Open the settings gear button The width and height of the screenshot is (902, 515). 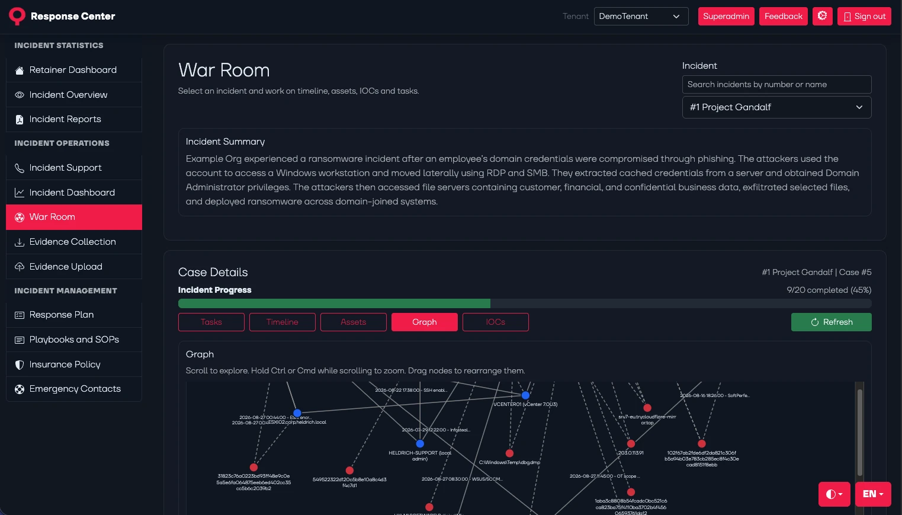point(823,16)
